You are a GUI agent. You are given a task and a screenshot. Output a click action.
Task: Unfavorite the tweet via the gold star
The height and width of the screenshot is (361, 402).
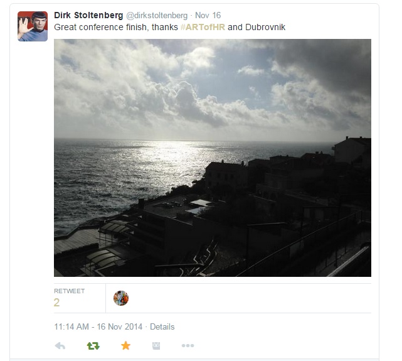(125, 345)
